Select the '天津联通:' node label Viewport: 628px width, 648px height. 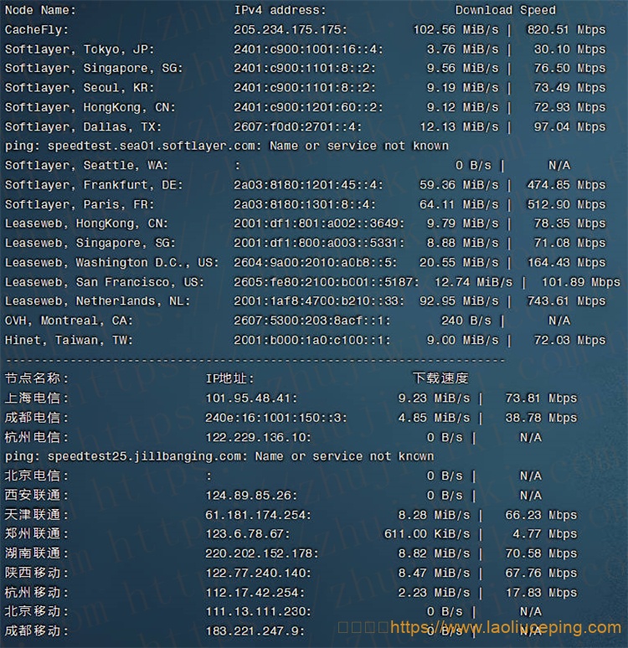point(36,516)
